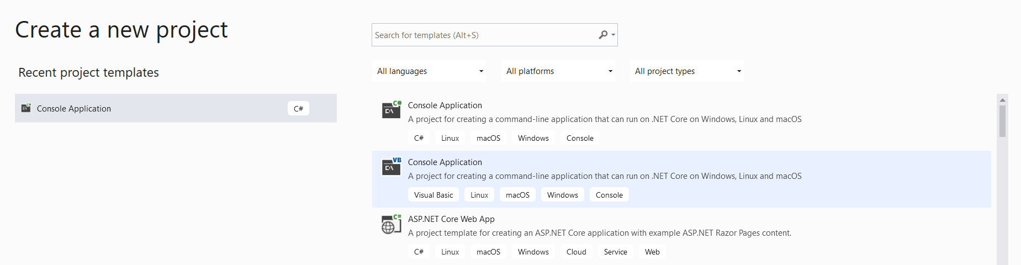Click the C# Console Application template icon
This screenshot has height=265, width=1021.
tap(392, 109)
